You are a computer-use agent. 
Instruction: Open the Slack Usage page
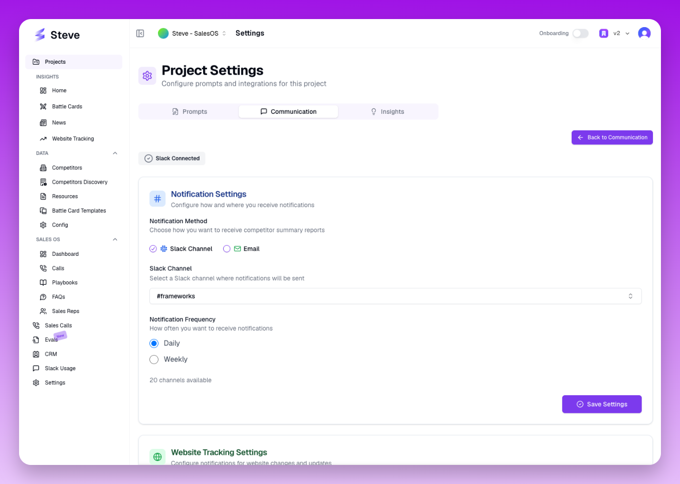(60, 369)
